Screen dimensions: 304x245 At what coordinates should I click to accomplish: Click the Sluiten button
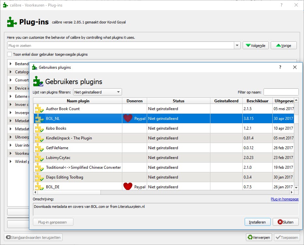coord(286,222)
